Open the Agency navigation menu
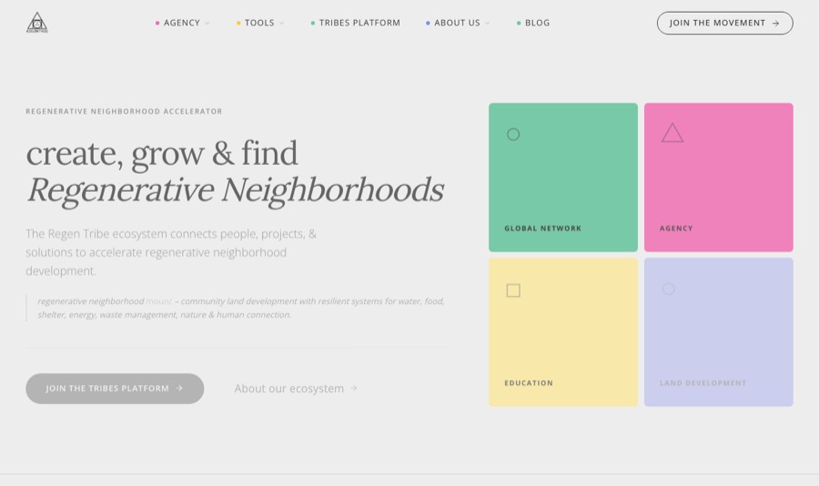819x486 pixels. click(x=182, y=23)
